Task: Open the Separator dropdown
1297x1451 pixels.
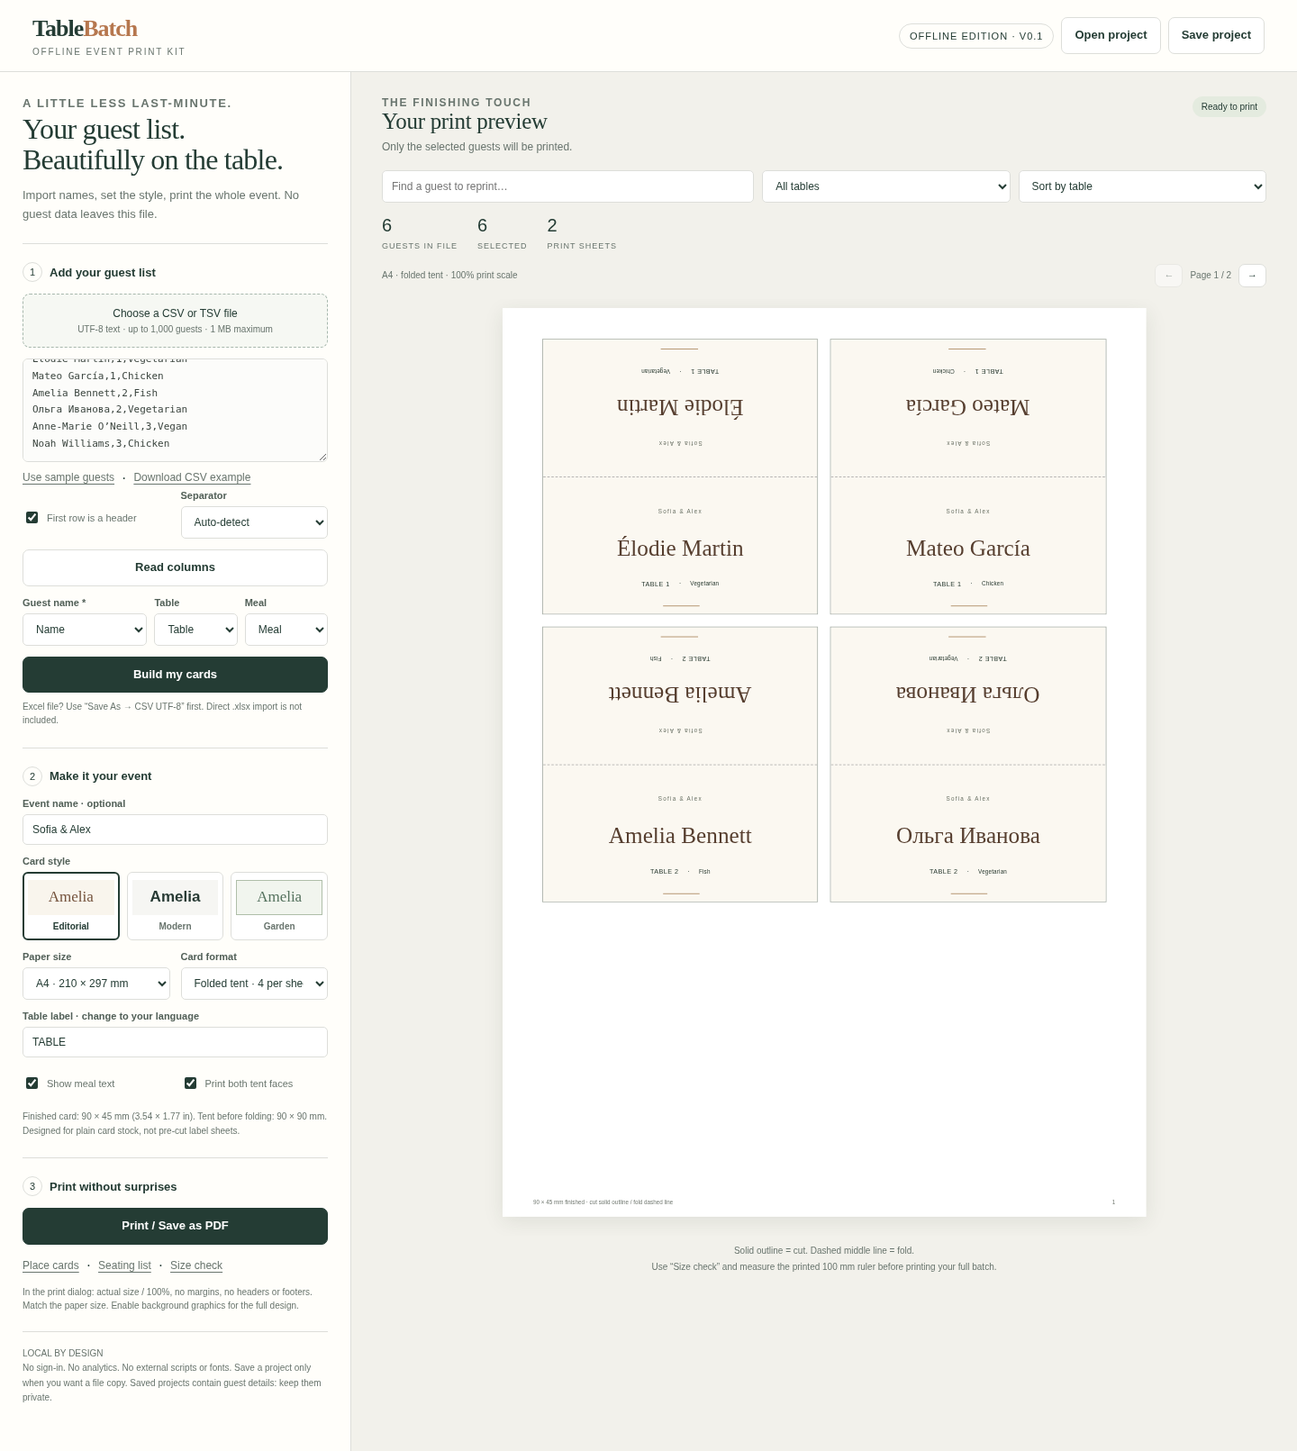Action: (x=254, y=522)
